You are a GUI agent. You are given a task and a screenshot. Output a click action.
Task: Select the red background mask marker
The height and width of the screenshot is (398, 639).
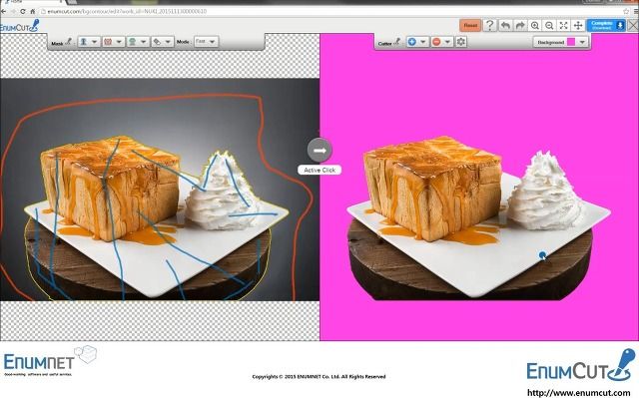click(108, 42)
